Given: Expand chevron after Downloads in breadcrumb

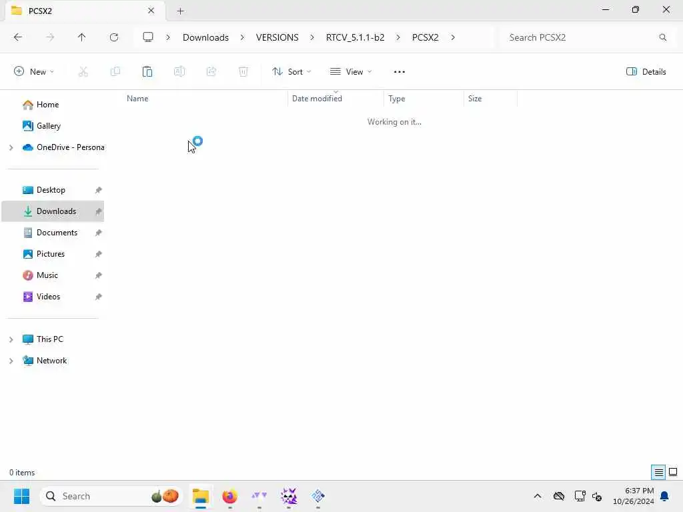Looking at the screenshot, I should tap(242, 37).
